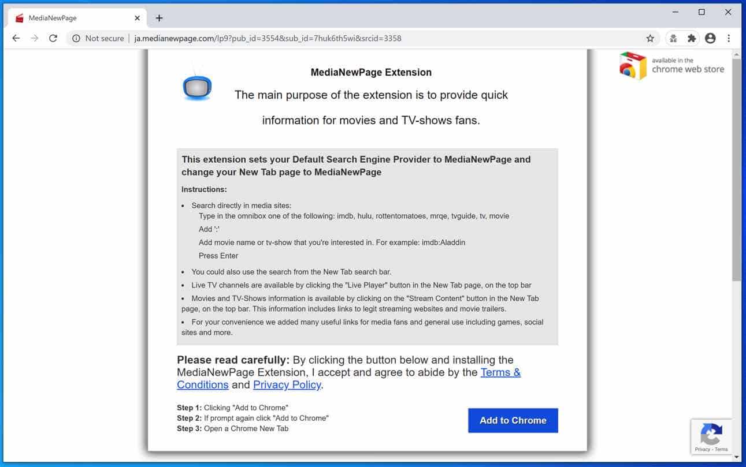This screenshot has width=746, height=467.
Task: Click the scrollbar down arrow
Action: [737, 458]
